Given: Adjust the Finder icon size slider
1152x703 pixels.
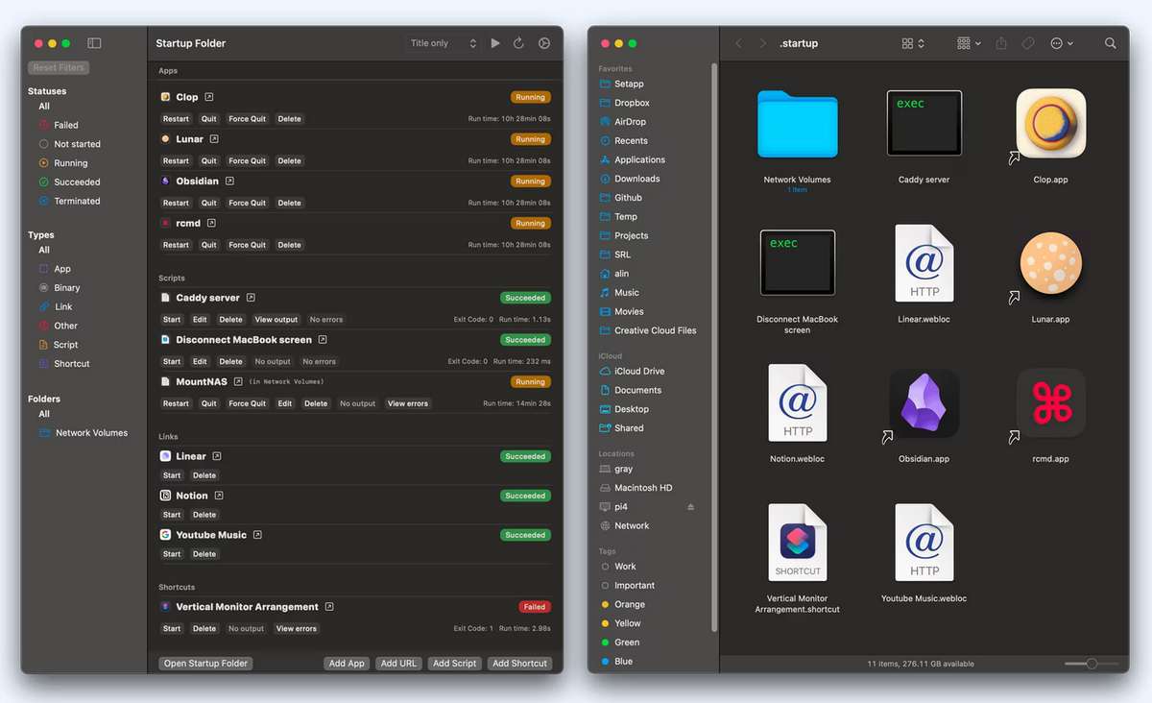Looking at the screenshot, I should (1092, 664).
